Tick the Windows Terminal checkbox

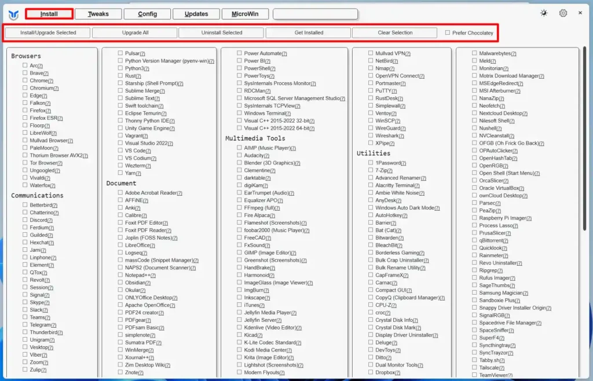pyautogui.click(x=239, y=113)
